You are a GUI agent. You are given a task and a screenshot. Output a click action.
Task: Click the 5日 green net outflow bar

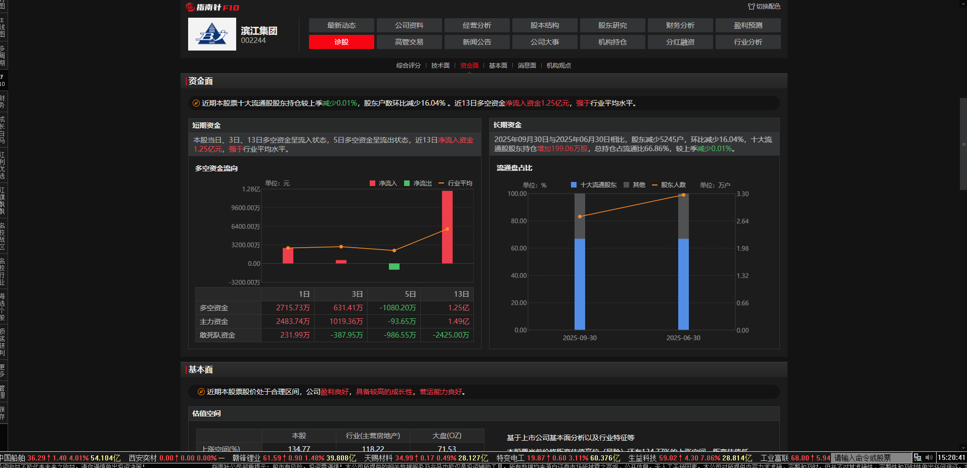point(394,266)
